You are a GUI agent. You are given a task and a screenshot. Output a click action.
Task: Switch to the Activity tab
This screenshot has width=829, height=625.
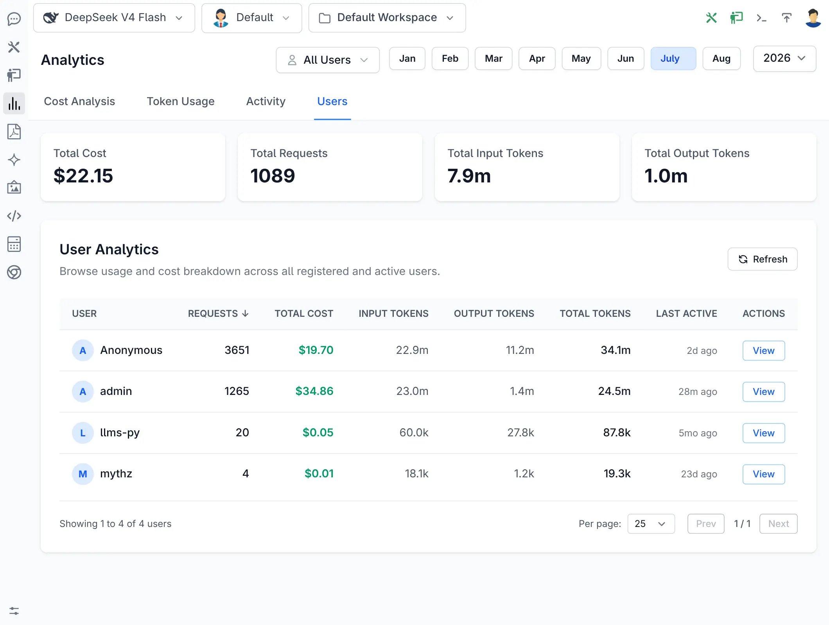(266, 101)
